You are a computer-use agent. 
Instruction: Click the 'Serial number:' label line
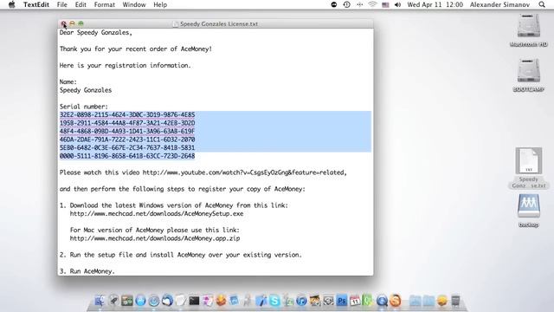point(84,107)
